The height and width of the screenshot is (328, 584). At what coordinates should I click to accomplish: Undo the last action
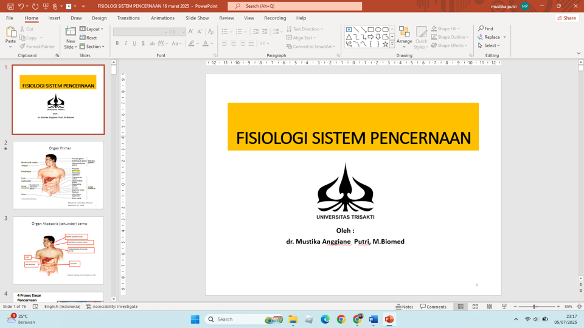click(x=21, y=6)
